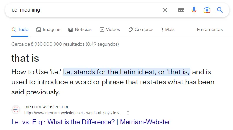Switch to the Imagens tab
This screenshot has width=233, height=130.
point(48,30)
